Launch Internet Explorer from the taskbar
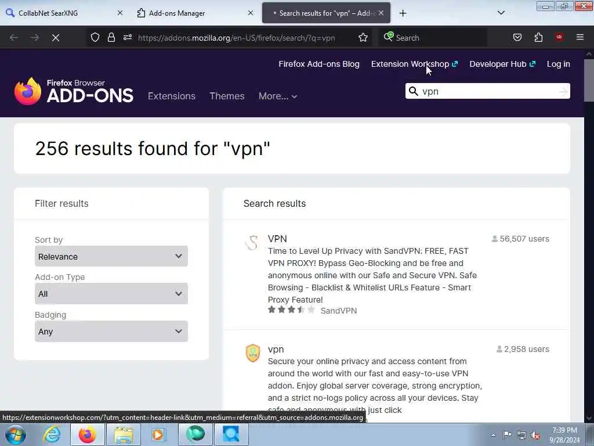The image size is (594, 446). [52, 434]
